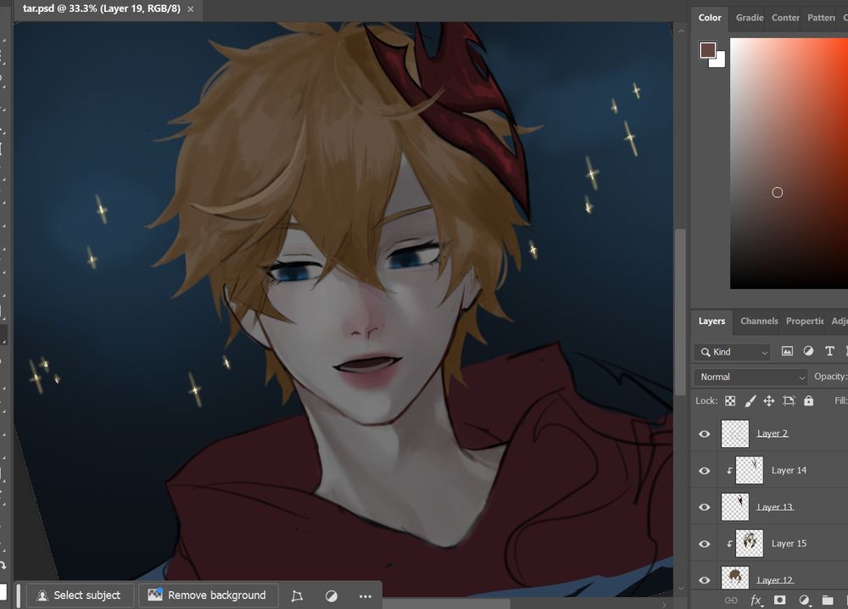This screenshot has height=609, width=848.
Task: Click the foreground color swatch
Action: click(x=707, y=50)
